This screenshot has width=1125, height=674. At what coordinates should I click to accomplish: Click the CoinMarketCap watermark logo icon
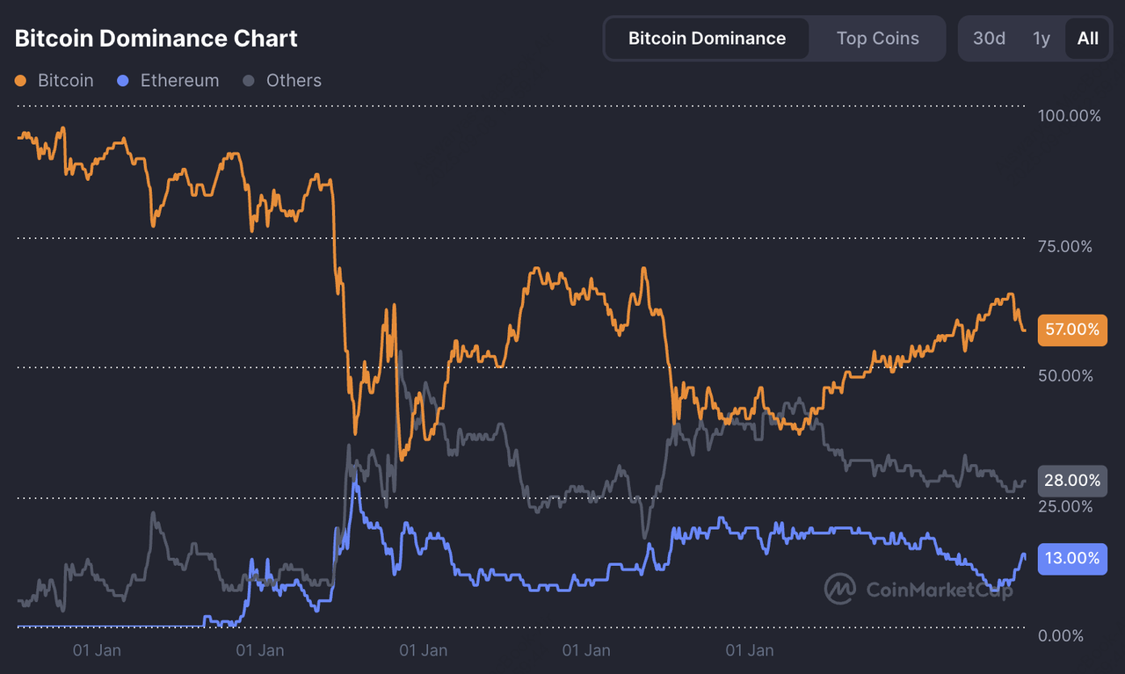(840, 589)
